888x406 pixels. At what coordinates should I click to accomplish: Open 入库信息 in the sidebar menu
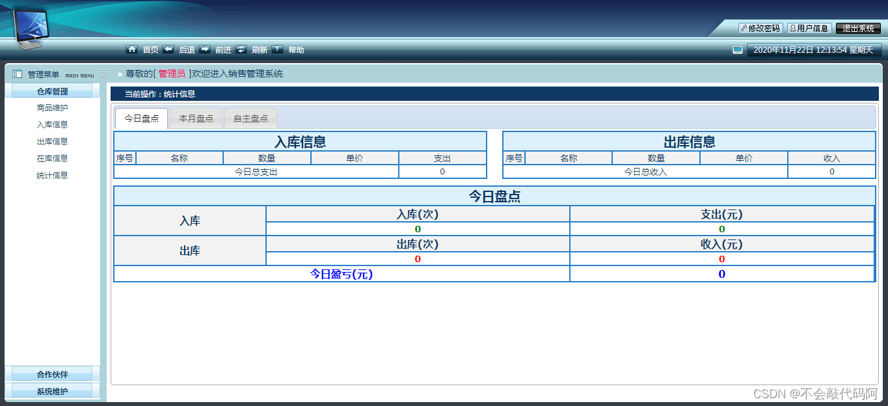pos(53,125)
